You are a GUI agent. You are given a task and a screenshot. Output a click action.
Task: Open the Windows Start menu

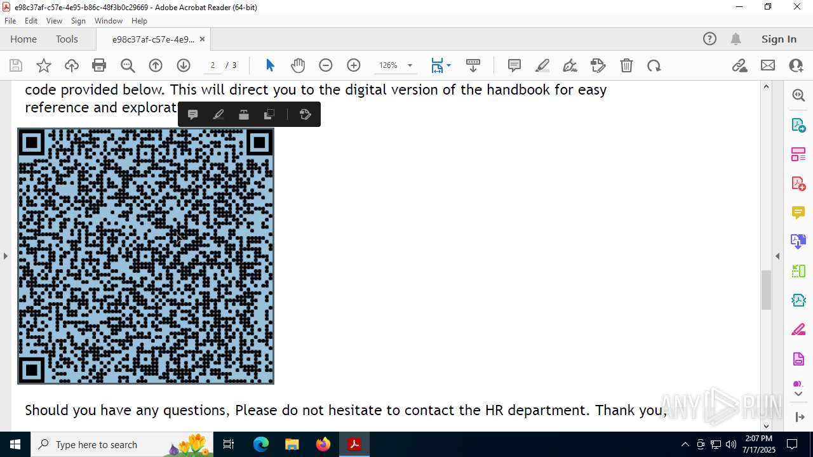pyautogui.click(x=15, y=444)
